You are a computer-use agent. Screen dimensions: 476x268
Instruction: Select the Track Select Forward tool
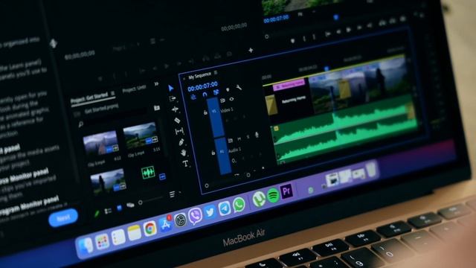tap(173, 98)
